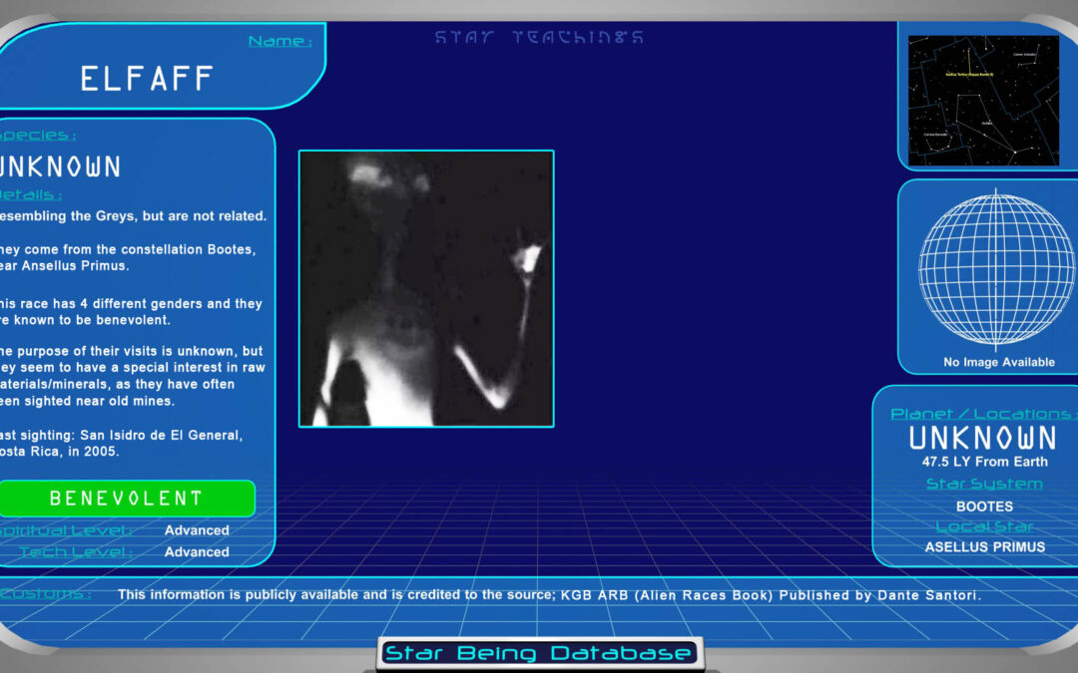The width and height of the screenshot is (1078, 673).
Task: Click the grey alien photo
Action: 426,289
